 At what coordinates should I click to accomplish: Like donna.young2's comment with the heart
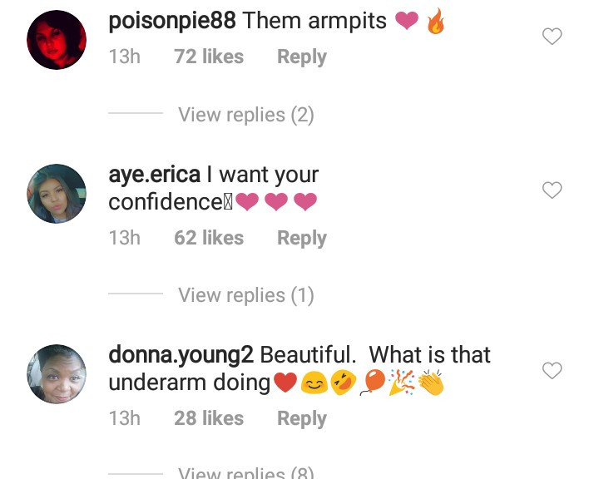pos(552,371)
